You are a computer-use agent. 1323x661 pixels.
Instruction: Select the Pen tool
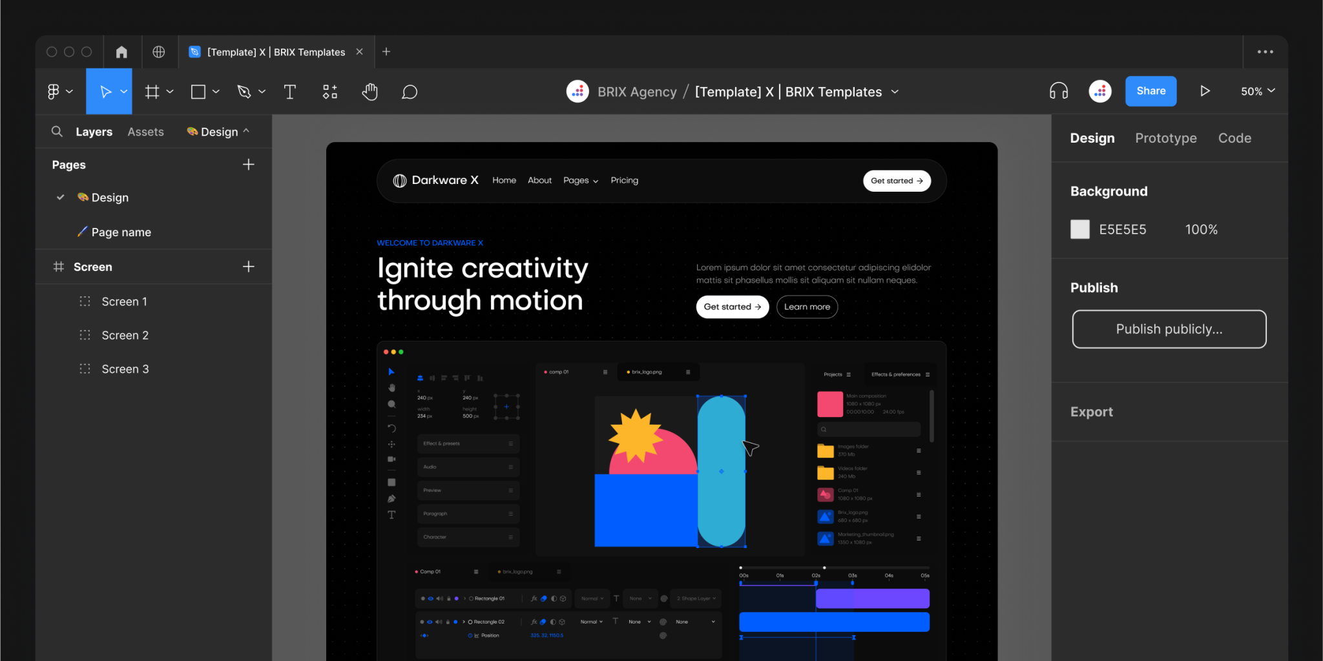tap(245, 91)
